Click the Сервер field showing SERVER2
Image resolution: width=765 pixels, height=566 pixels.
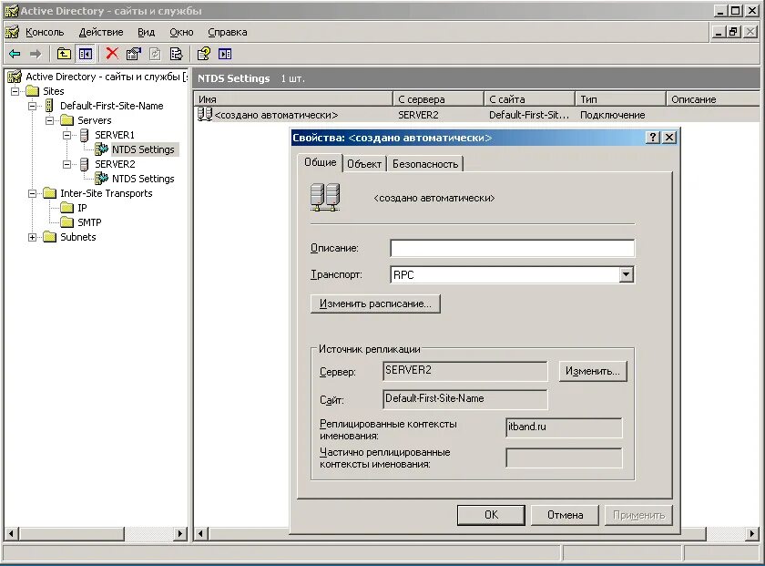(x=465, y=371)
